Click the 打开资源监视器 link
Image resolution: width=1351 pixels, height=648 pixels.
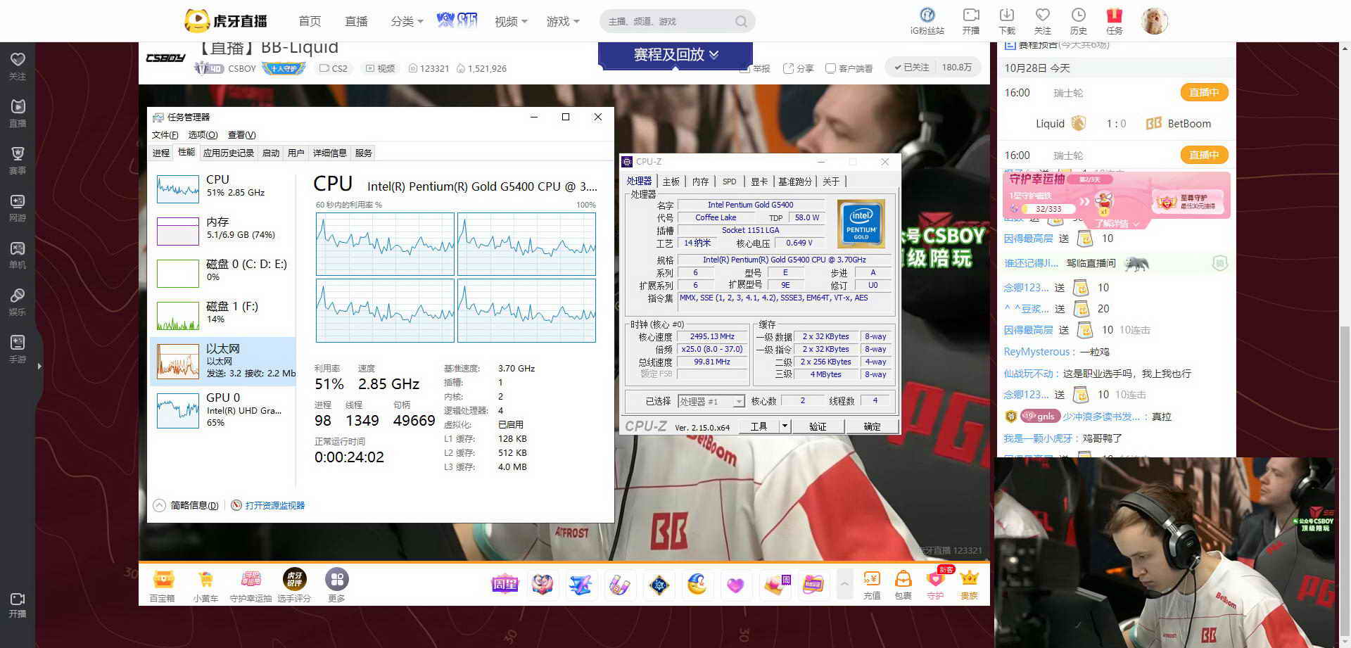(274, 505)
